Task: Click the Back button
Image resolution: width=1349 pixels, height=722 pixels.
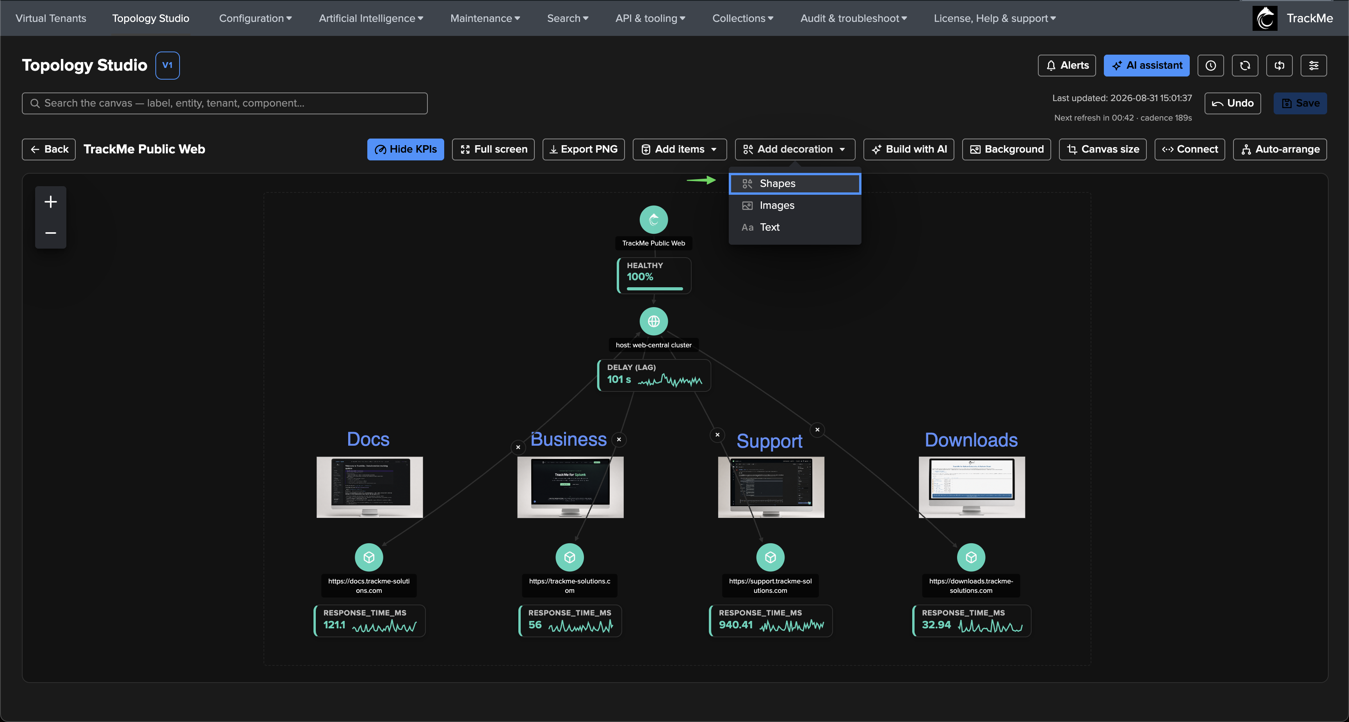Action: 49,149
